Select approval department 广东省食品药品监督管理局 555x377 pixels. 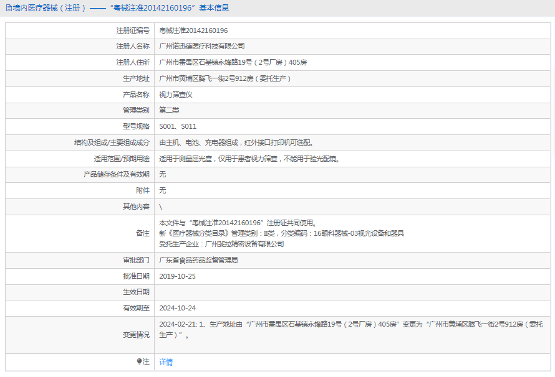pos(198,260)
